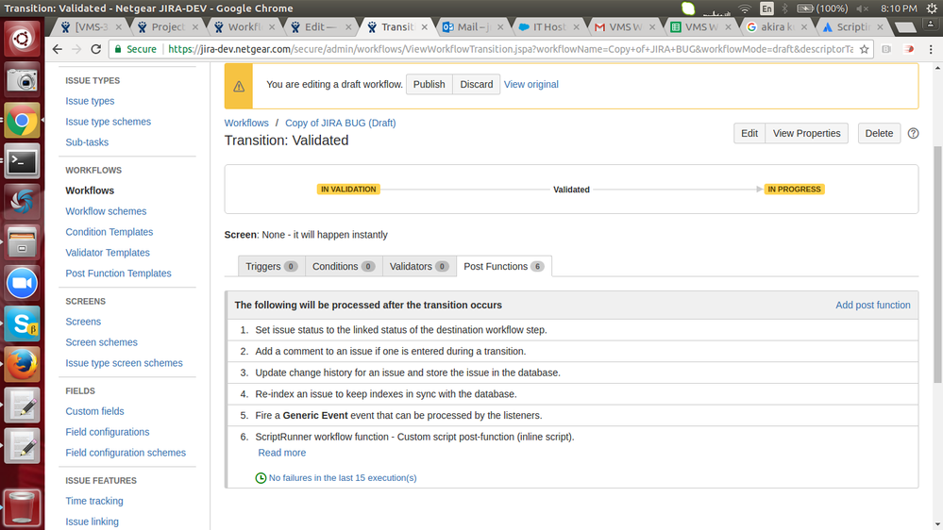The height and width of the screenshot is (530, 943).
Task: Select Workflows in sidebar
Action: click(x=90, y=190)
